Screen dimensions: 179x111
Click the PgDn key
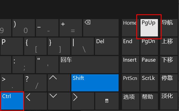pyautogui.click(x=149, y=46)
